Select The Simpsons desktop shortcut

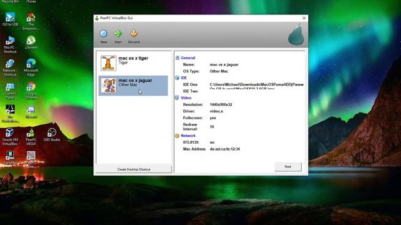[x=31, y=21]
